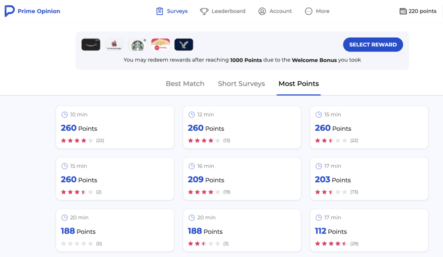Switch to the Short Surveys tab

(x=241, y=84)
